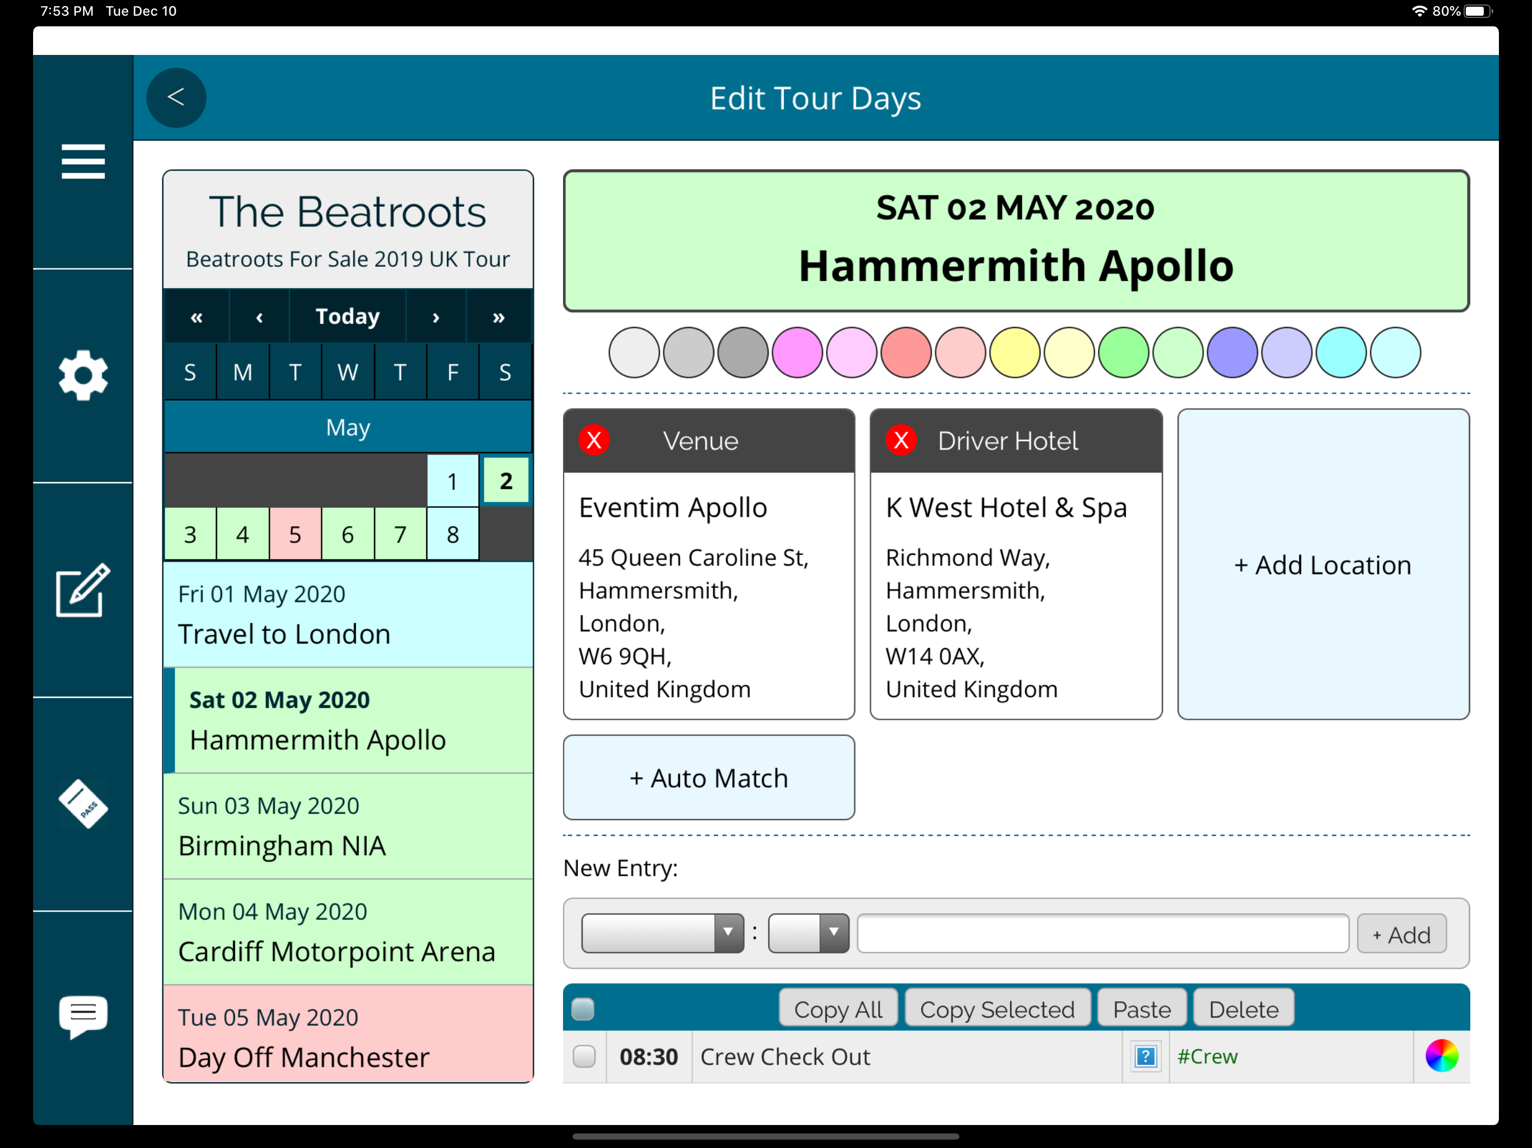This screenshot has width=1532, height=1148.
Task: Select the bright cyan color swatch
Action: click(1341, 353)
